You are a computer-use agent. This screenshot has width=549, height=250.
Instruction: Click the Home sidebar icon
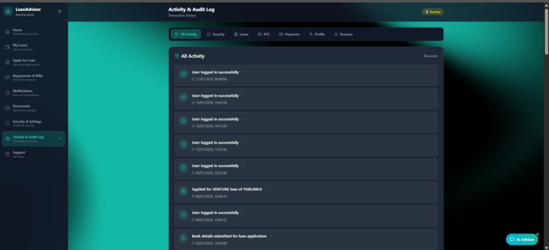click(7, 31)
